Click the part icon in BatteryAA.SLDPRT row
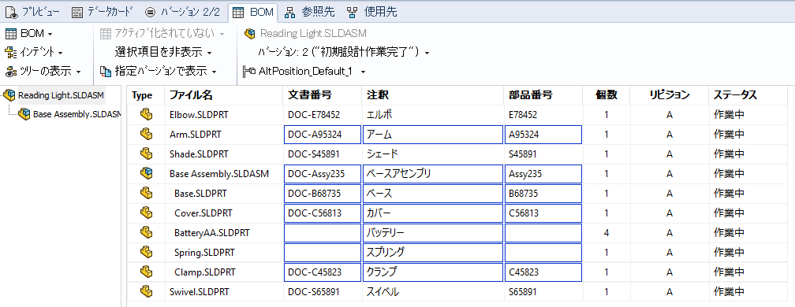795x307 pixels. (147, 232)
